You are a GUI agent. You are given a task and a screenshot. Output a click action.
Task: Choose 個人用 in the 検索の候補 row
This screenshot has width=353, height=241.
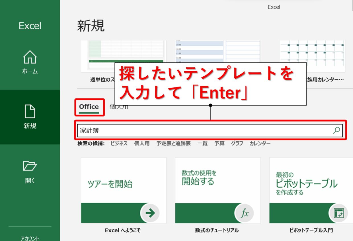(x=142, y=144)
